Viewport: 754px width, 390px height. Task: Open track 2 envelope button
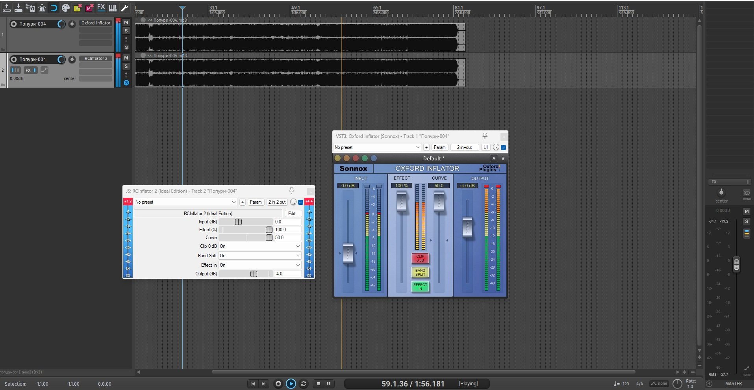[44, 70]
